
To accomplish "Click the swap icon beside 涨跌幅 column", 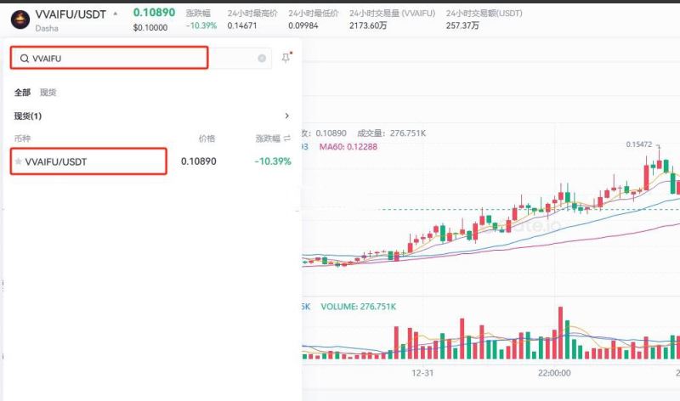I will [286, 138].
